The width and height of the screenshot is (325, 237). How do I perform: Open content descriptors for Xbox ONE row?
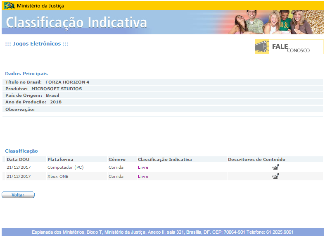coord(275,176)
